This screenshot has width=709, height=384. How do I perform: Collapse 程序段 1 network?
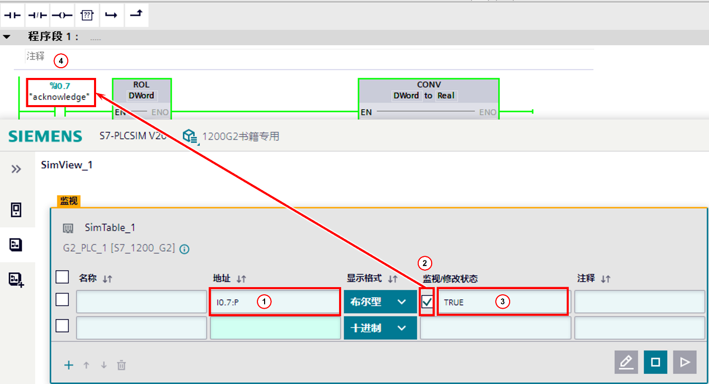pos(7,37)
